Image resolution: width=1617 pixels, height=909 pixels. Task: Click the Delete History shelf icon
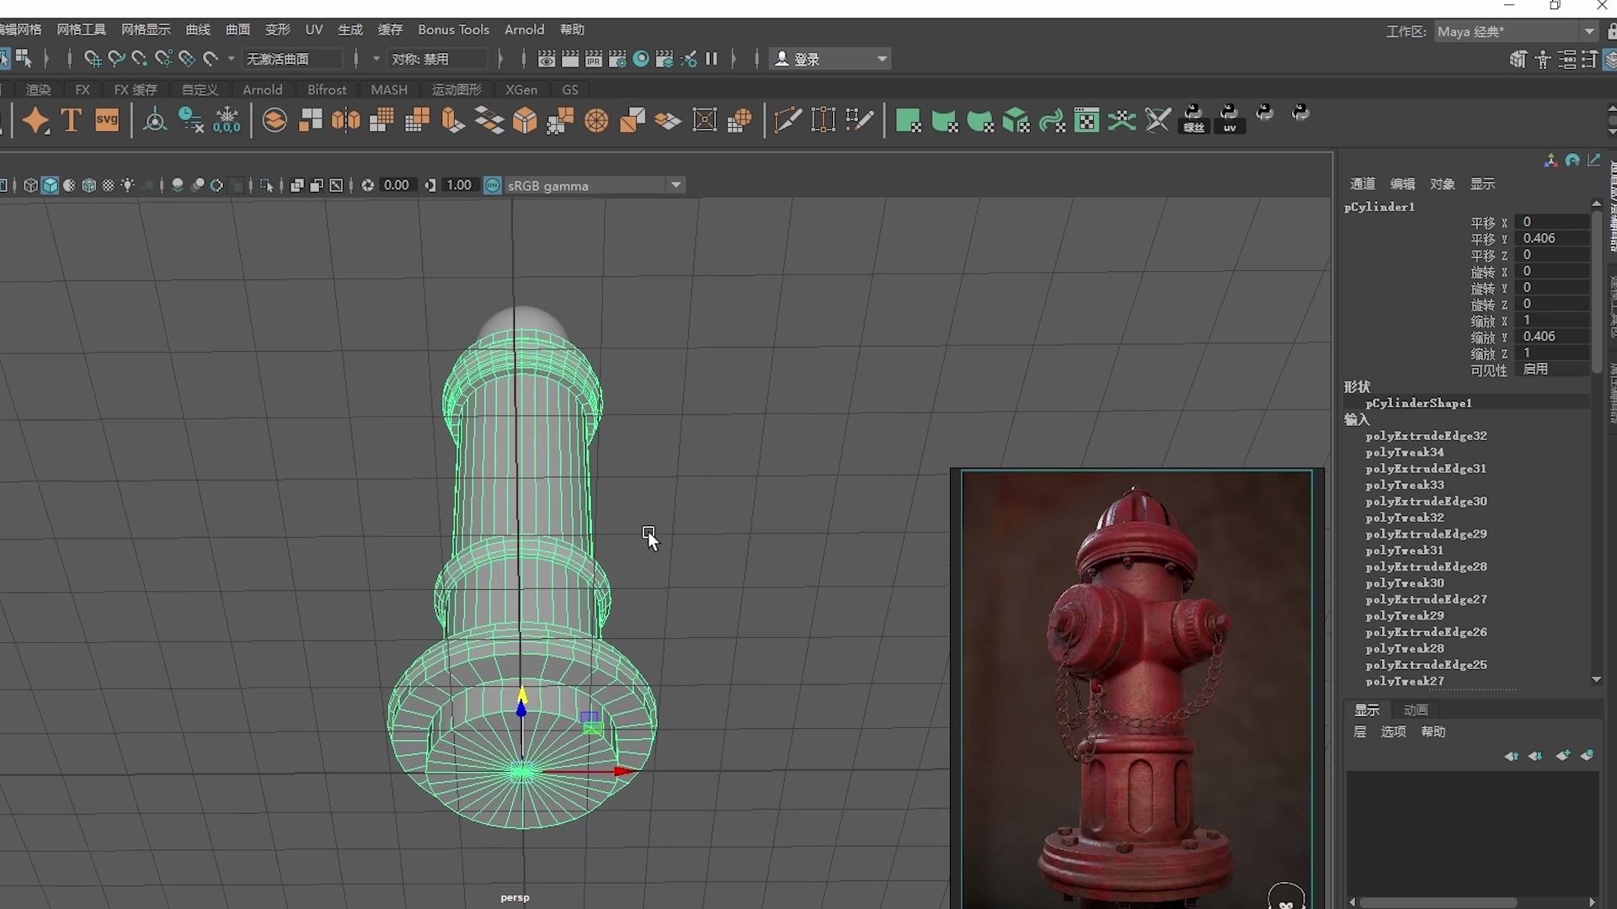(191, 120)
